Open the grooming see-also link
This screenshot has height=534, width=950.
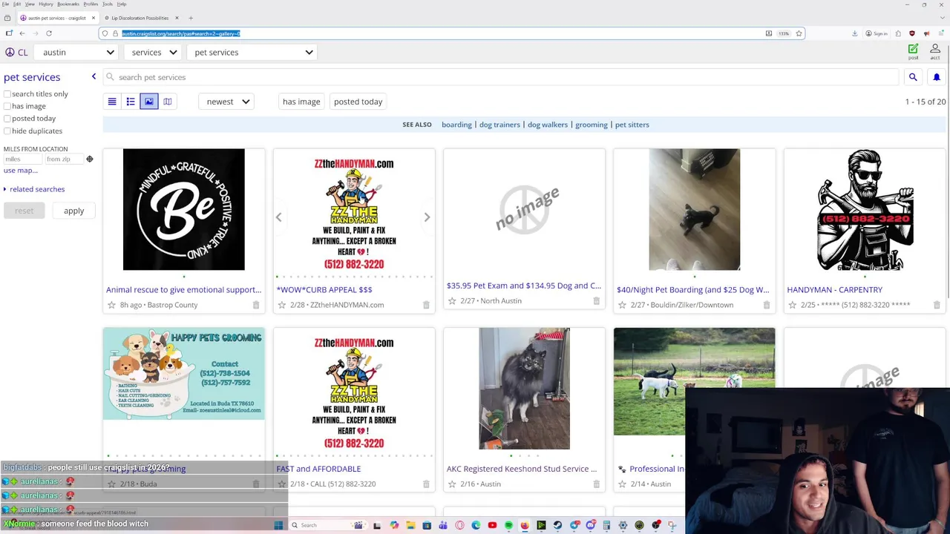pos(592,125)
